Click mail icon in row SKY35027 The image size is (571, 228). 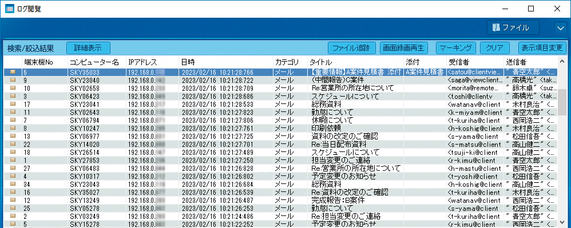coord(13,191)
